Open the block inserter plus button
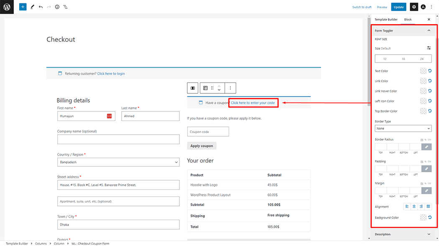Screen dimensions: 439x246 click(23, 7)
